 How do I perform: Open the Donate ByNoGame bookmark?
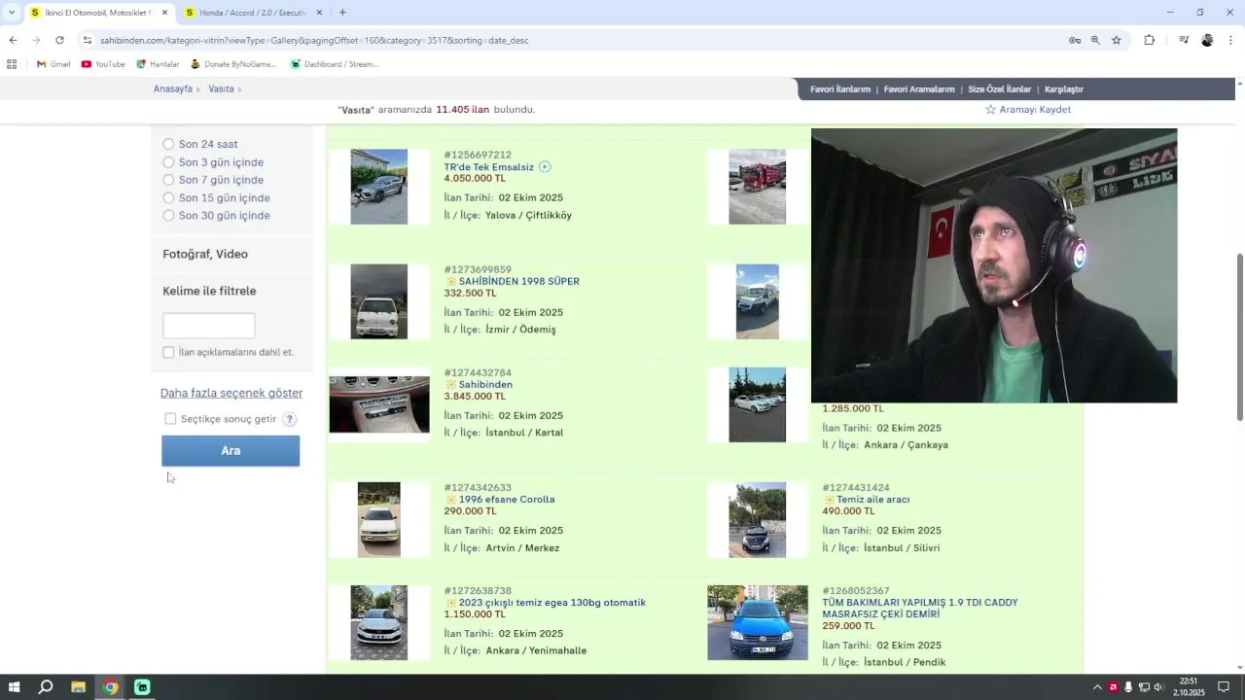[x=233, y=64]
